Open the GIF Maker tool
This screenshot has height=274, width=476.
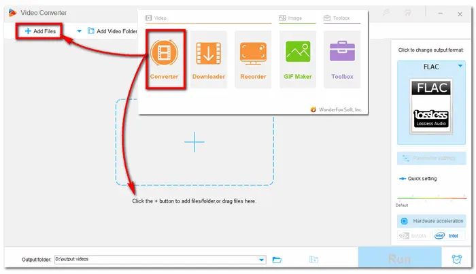[x=298, y=59]
